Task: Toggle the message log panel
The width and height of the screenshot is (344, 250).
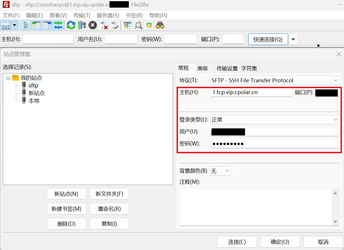Action: pos(25,25)
